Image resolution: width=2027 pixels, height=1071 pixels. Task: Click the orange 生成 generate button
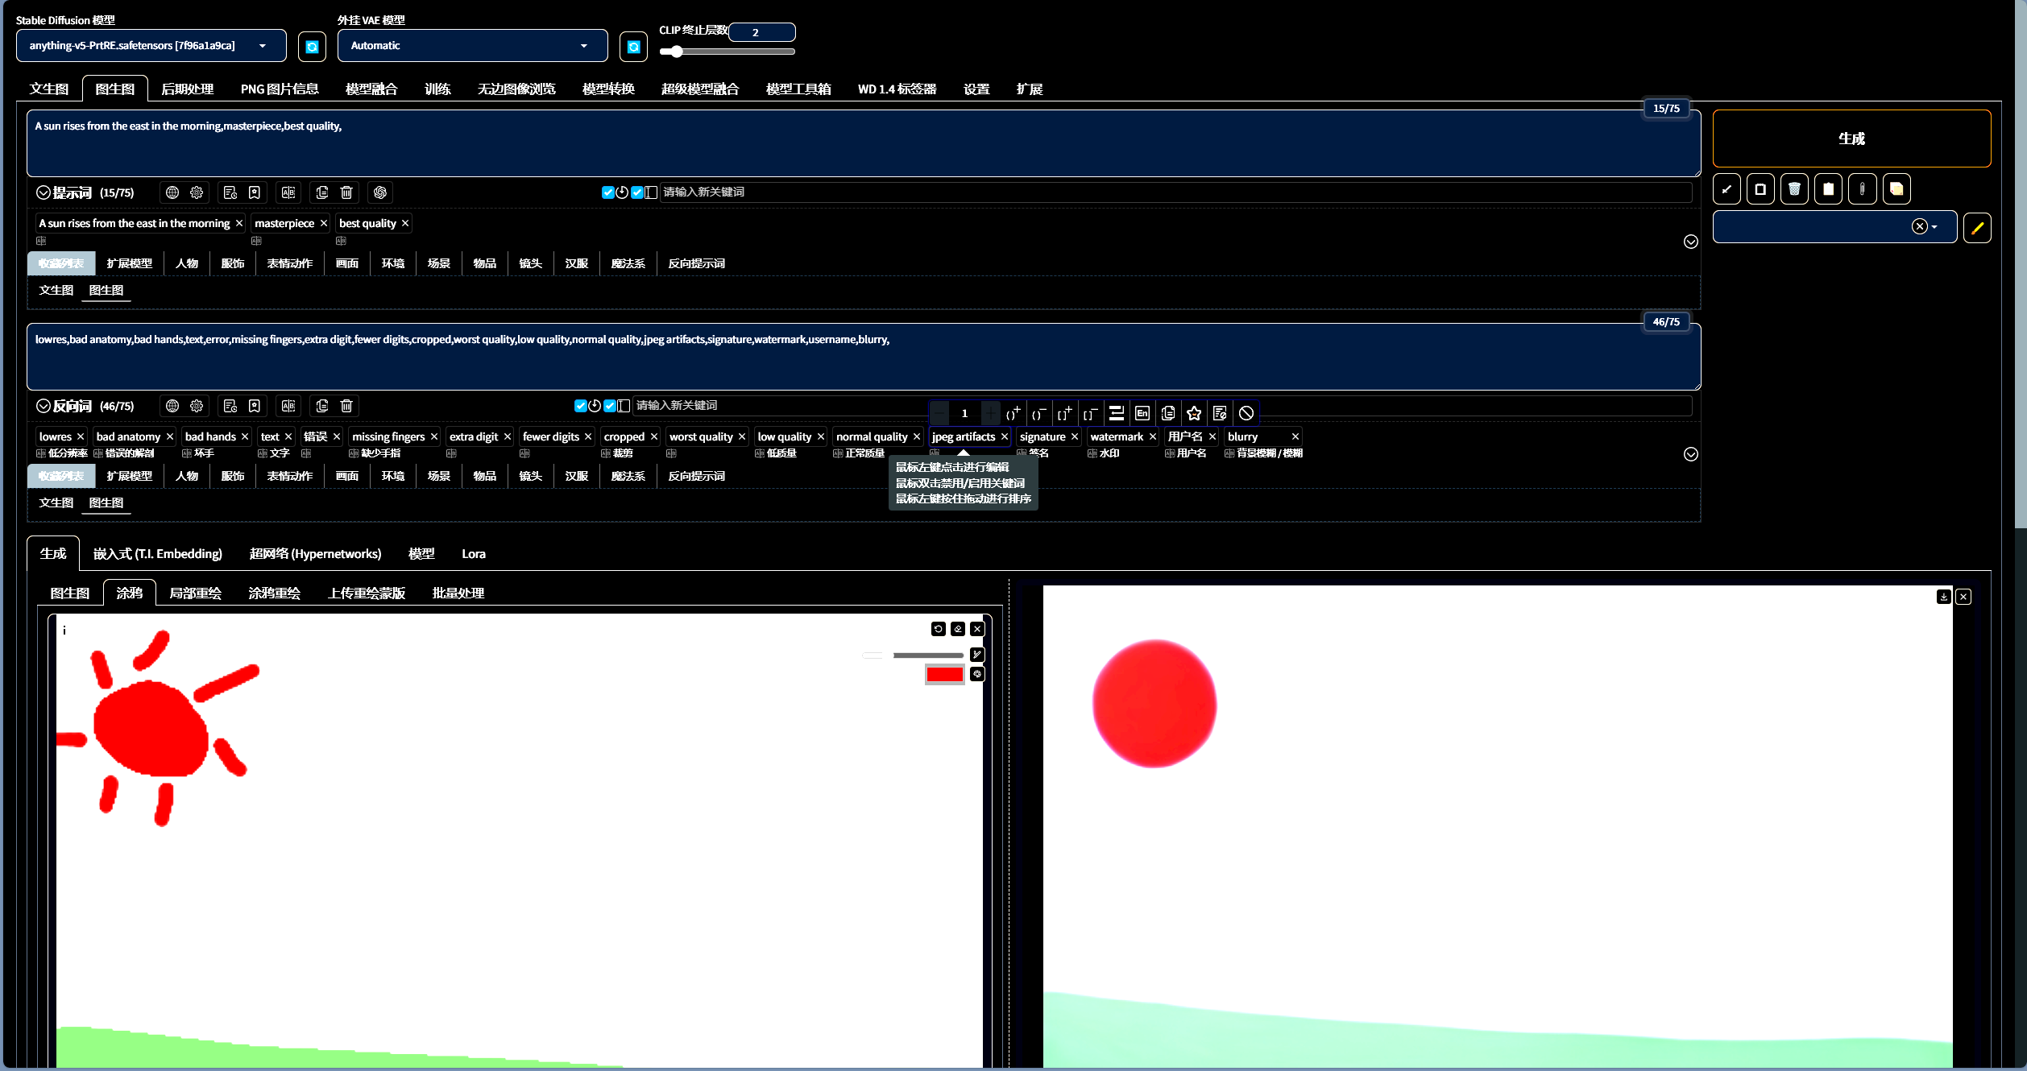(1851, 139)
